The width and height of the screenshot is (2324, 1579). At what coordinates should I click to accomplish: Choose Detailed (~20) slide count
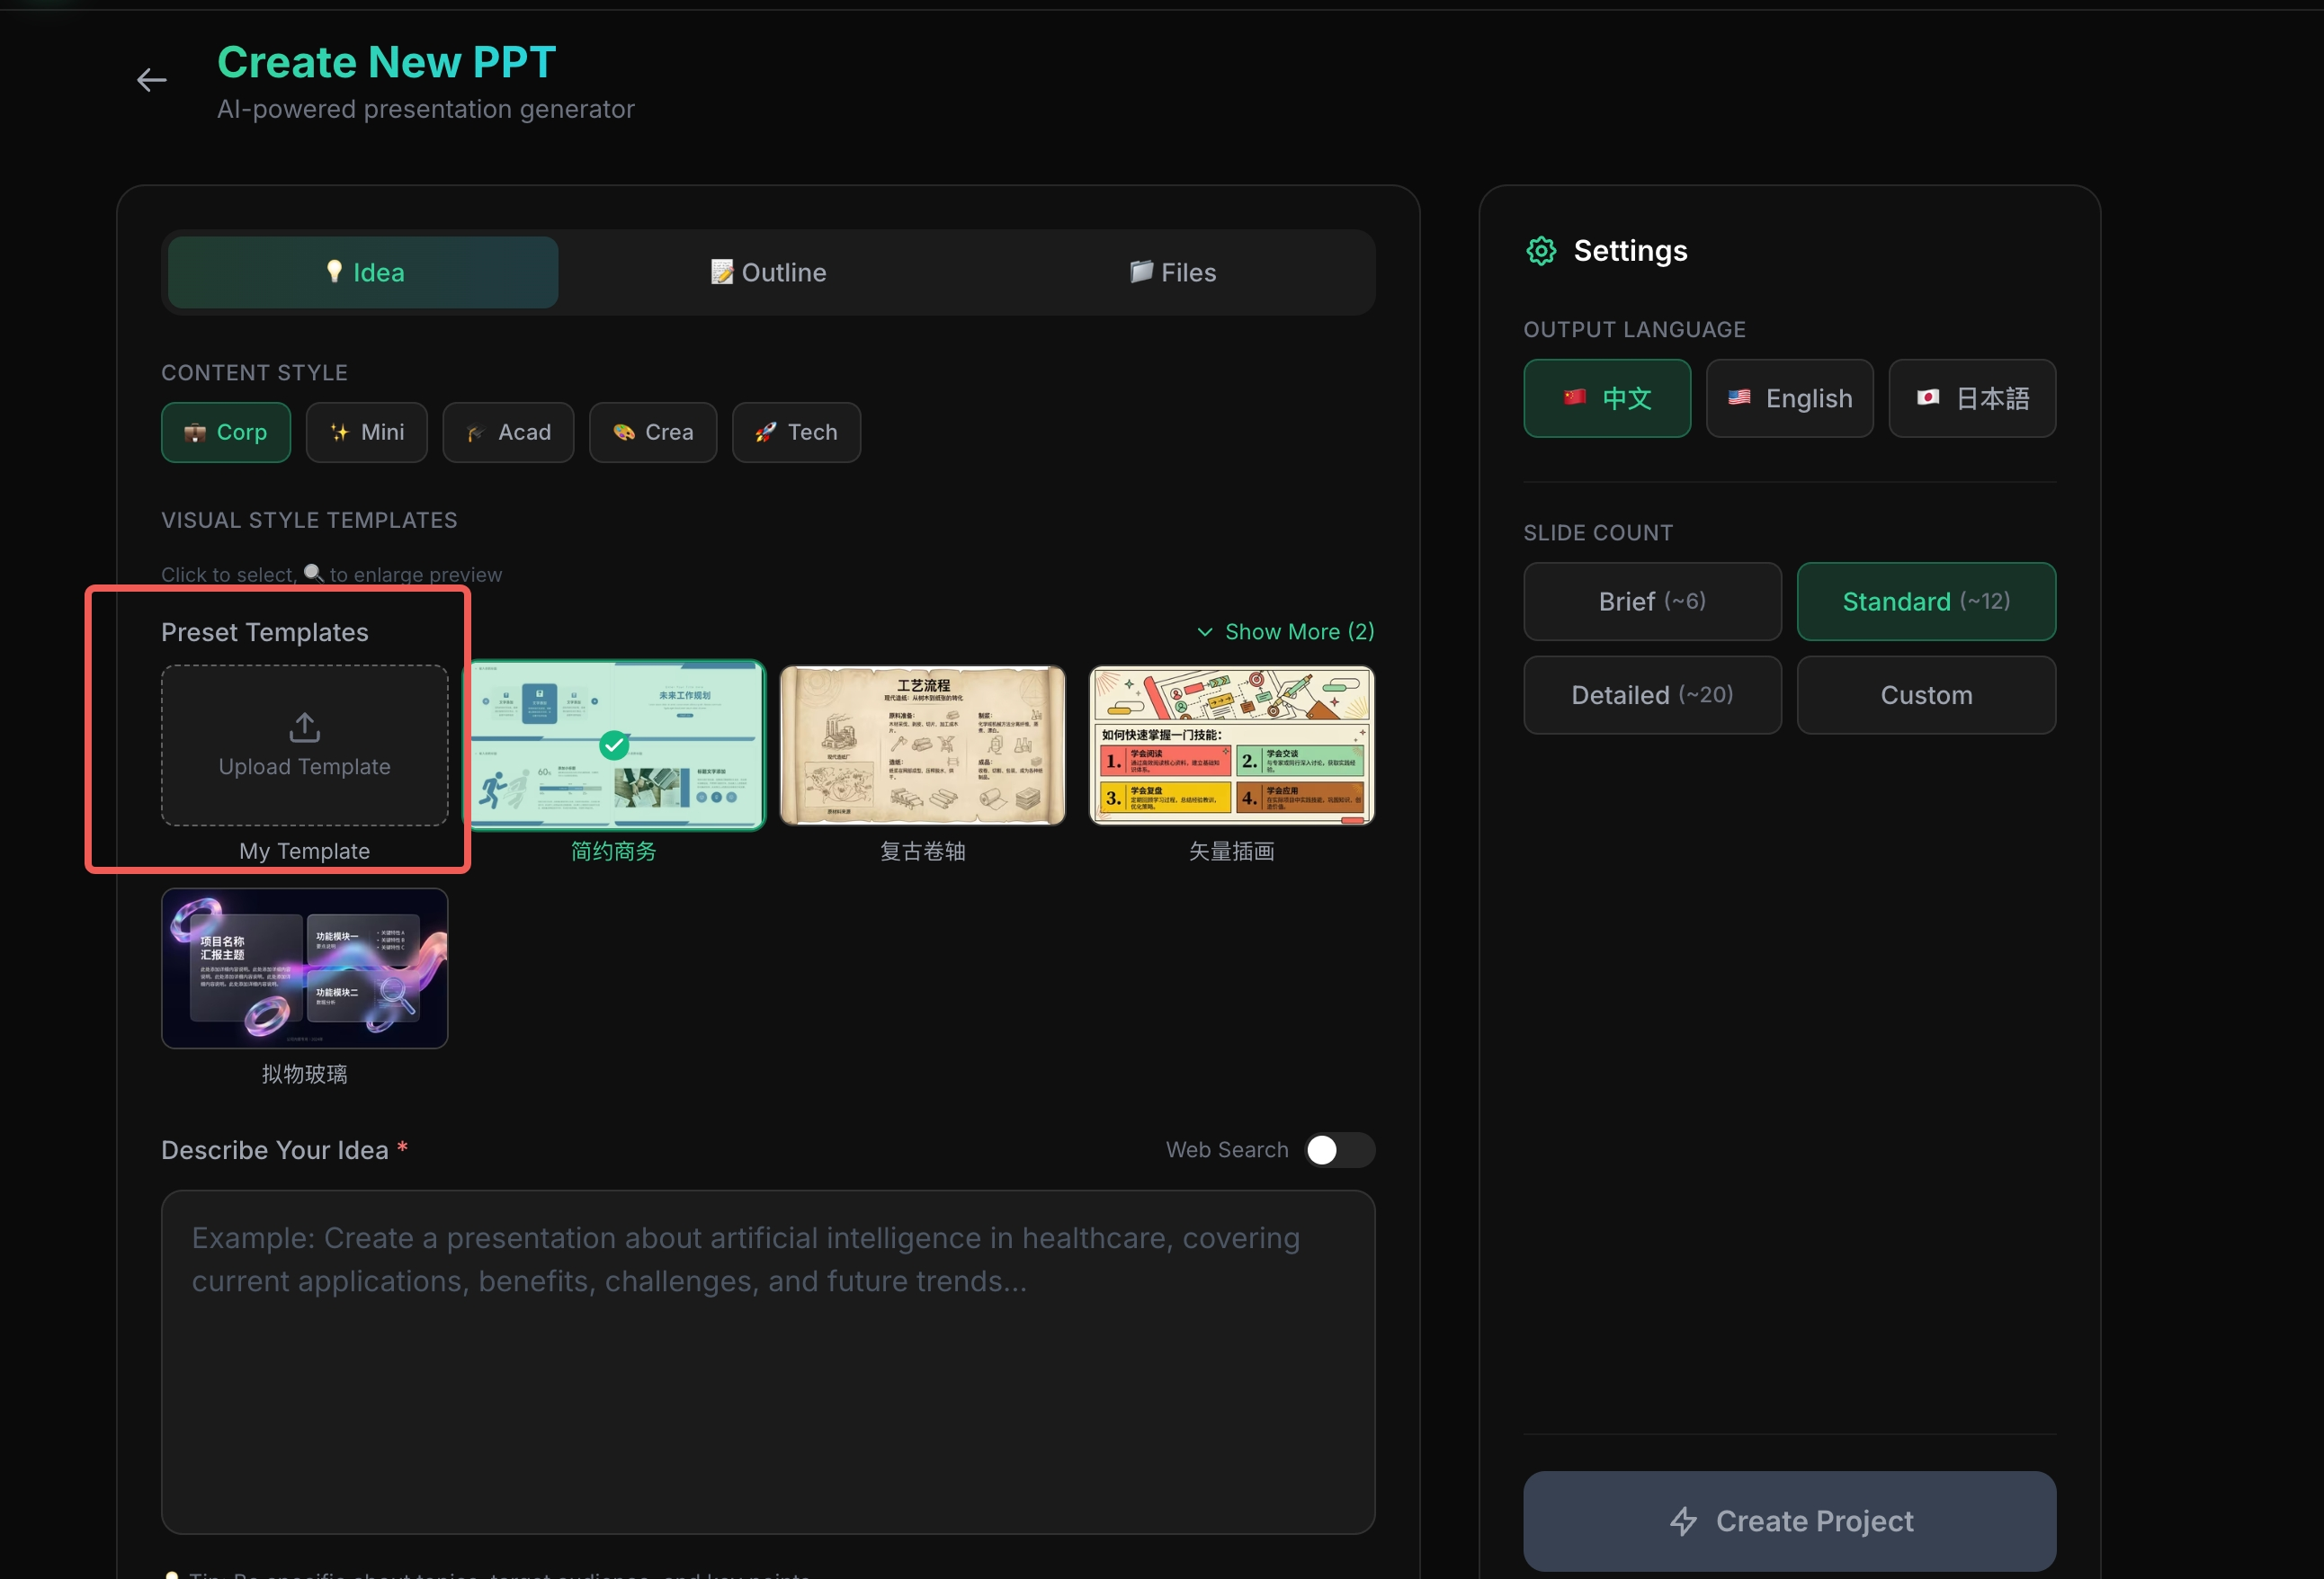(1651, 695)
